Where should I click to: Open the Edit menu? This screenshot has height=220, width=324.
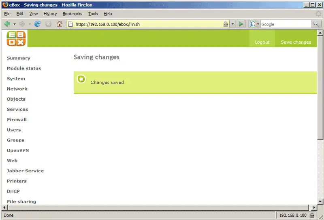[x=20, y=14]
